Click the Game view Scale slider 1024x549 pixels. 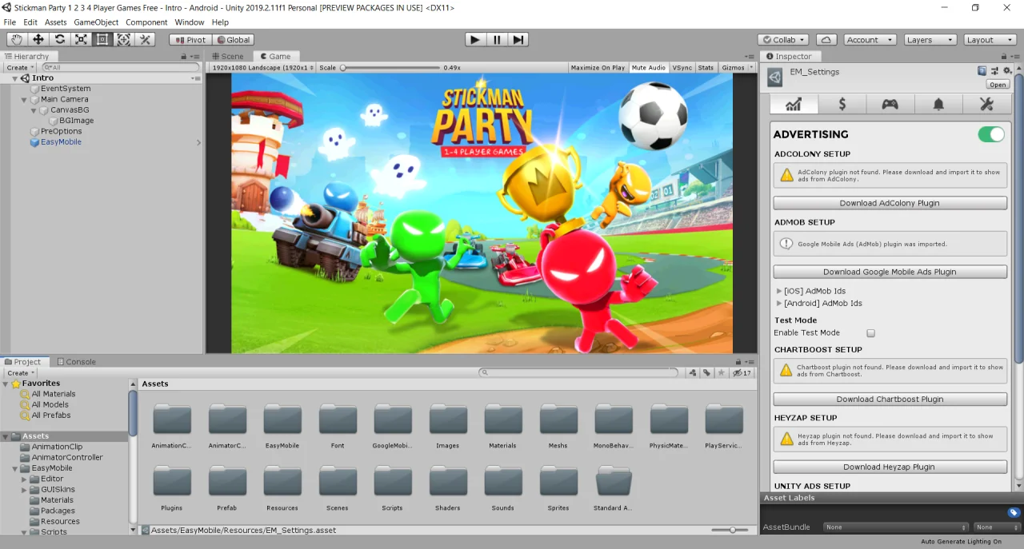(391, 68)
